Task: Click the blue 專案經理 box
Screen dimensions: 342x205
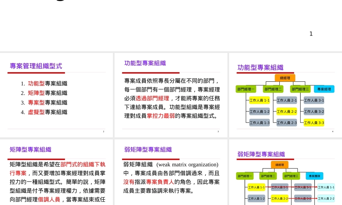Action: pos(324,89)
